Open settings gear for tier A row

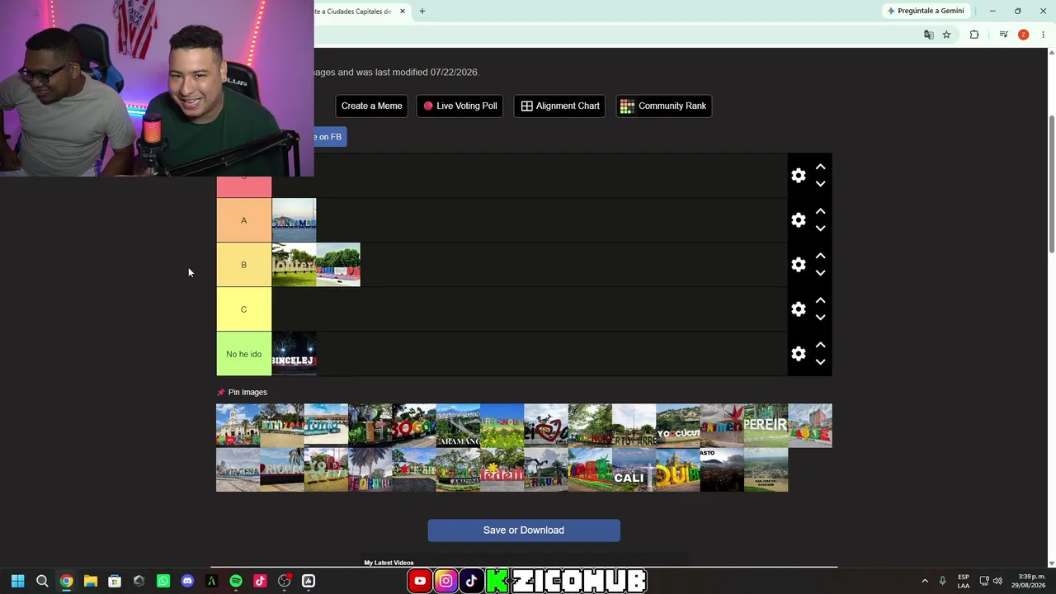(799, 220)
